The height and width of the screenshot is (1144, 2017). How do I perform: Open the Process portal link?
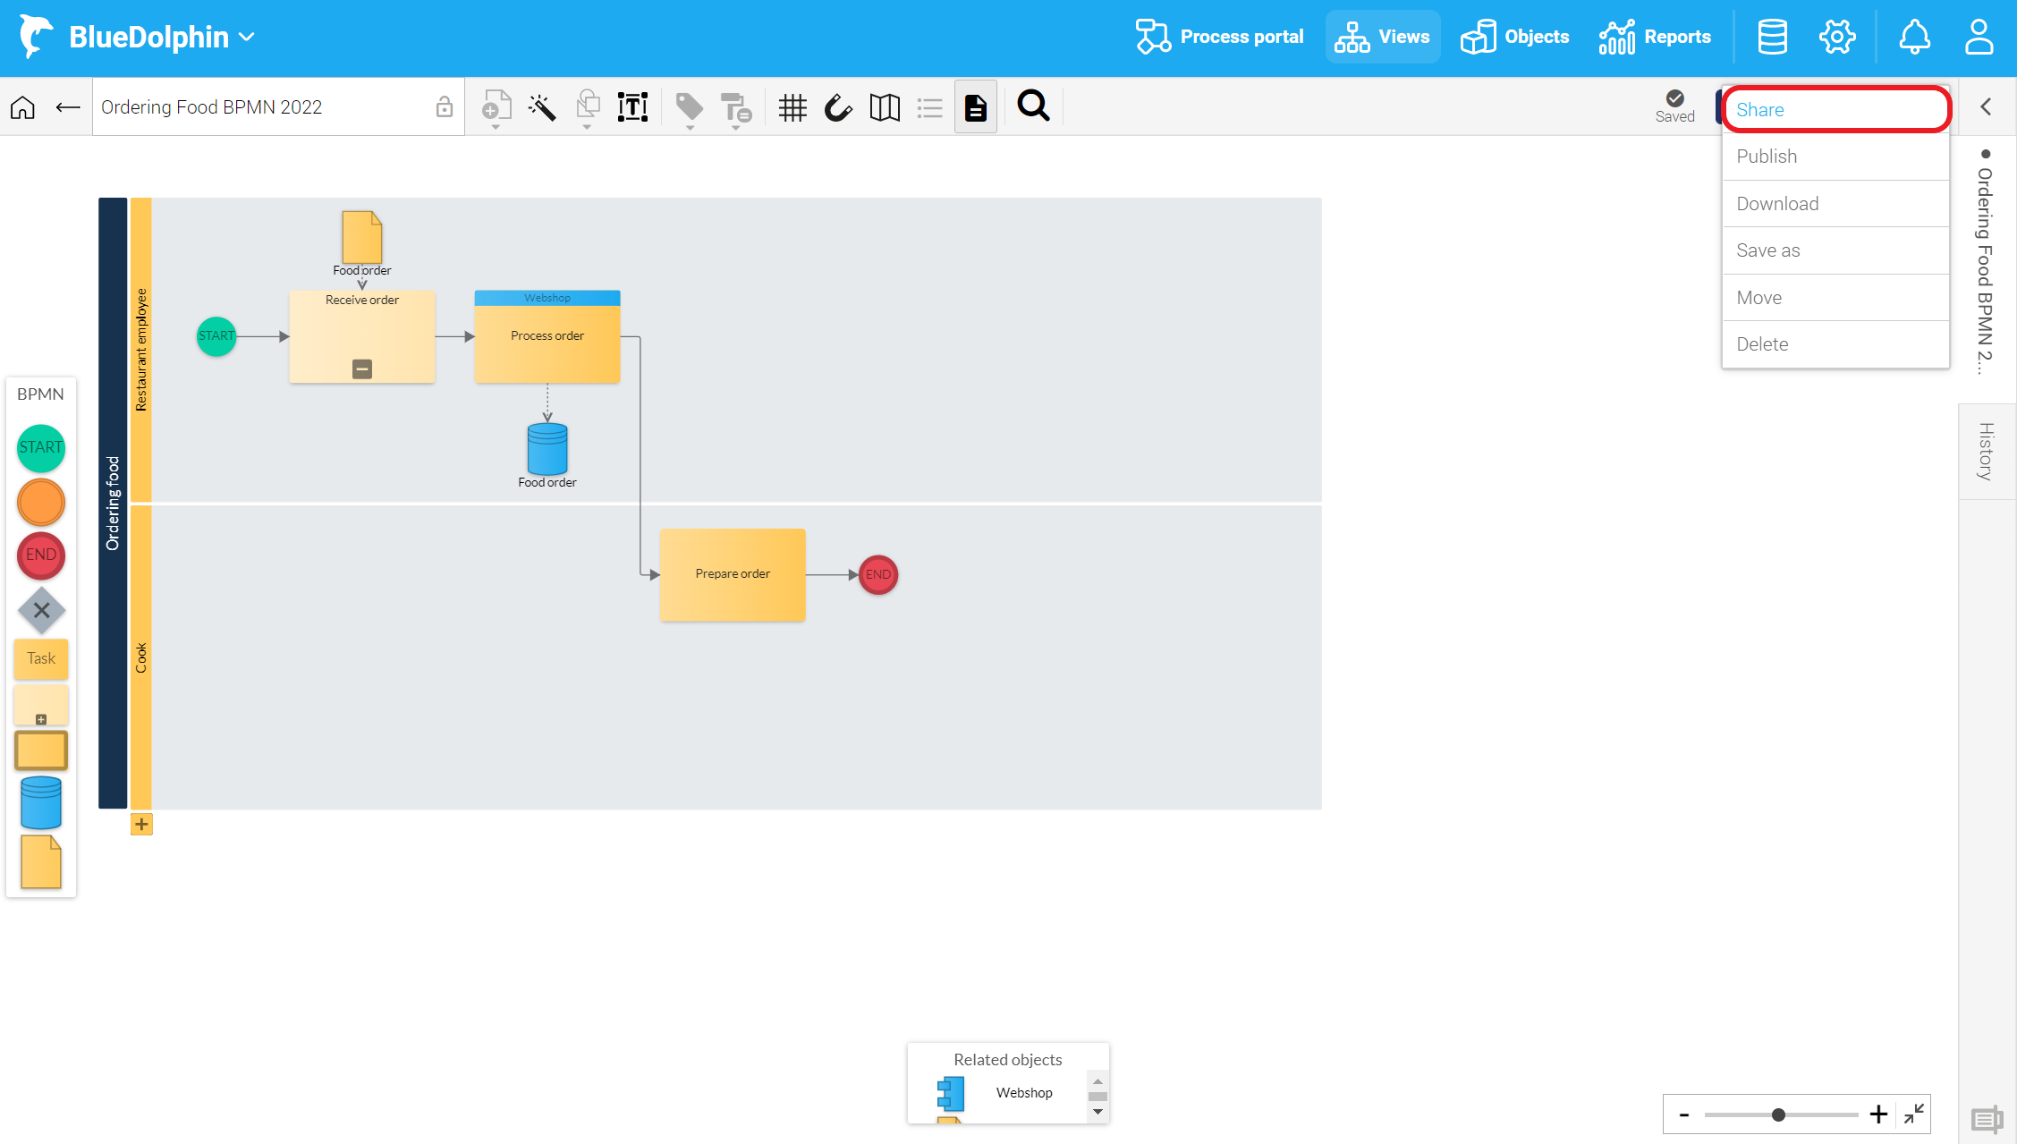(x=1220, y=37)
